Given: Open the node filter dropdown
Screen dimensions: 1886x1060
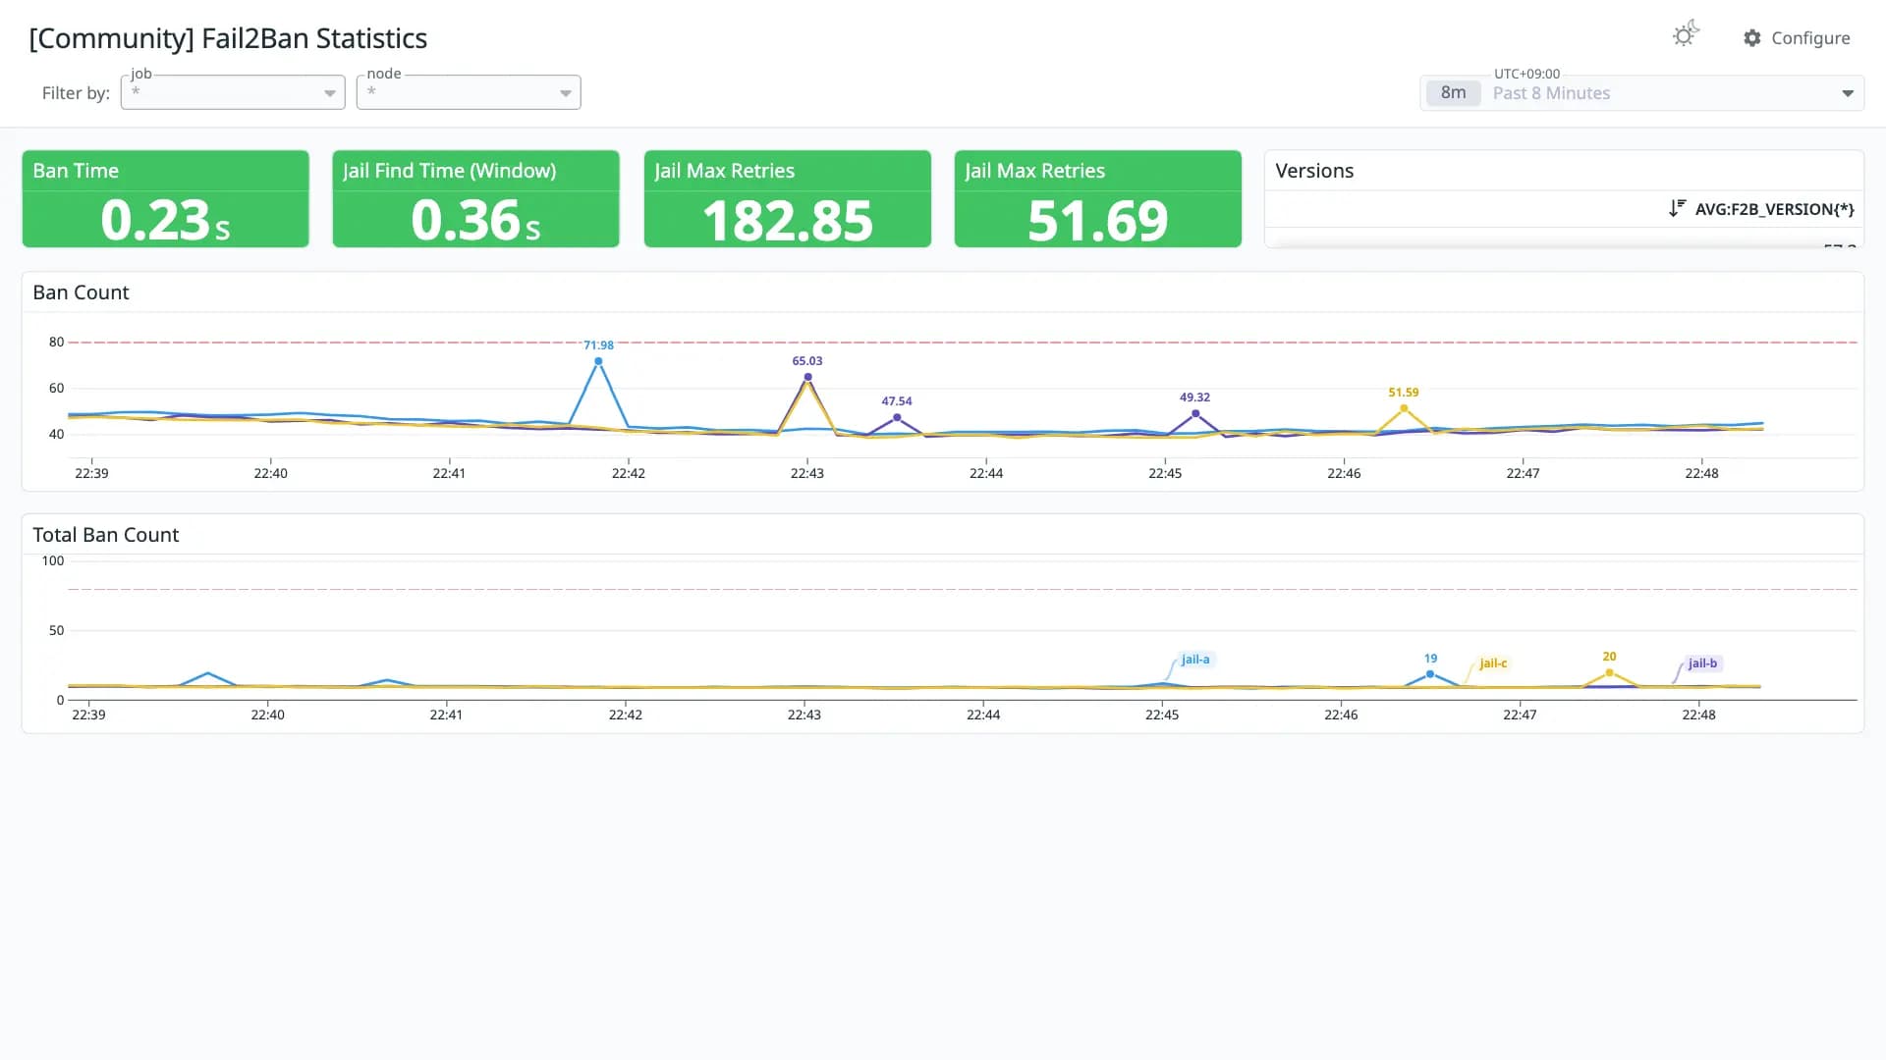Looking at the screenshot, I should point(469,92).
